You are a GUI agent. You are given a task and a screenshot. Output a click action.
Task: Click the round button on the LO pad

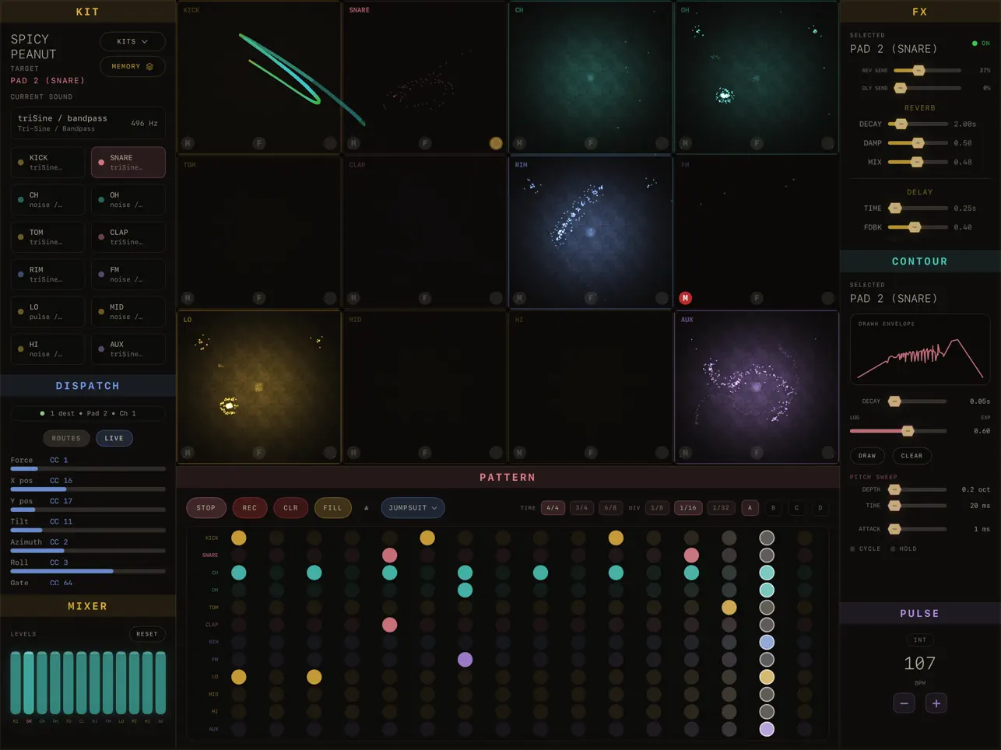330,453
